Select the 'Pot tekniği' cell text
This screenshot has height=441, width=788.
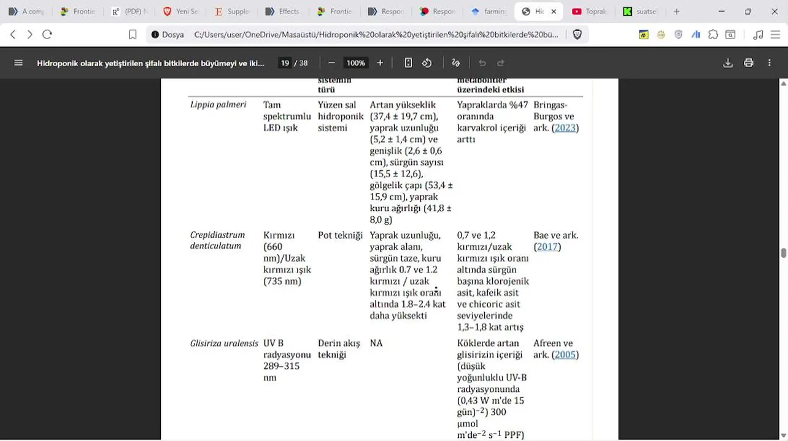(340, 236)
